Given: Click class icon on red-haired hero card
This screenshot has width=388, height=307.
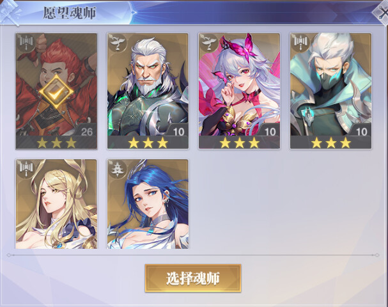Looking at the screenshot, I should [26, 43].
